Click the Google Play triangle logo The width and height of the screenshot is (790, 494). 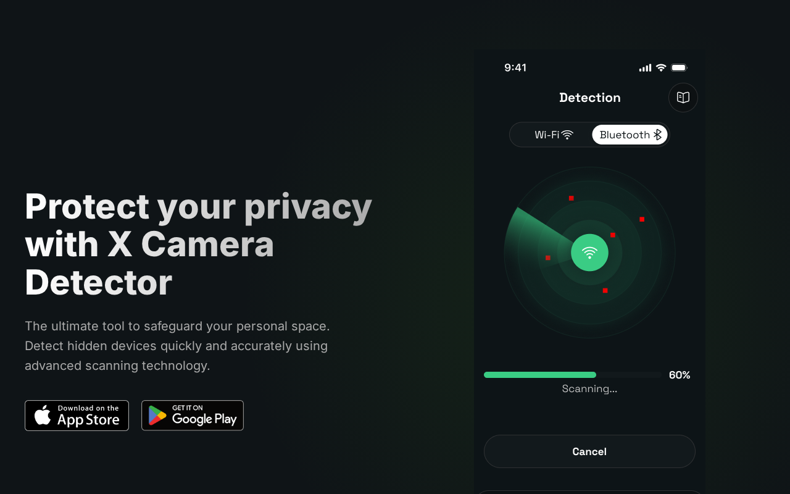pyautogui.click(x=157, y=416)
